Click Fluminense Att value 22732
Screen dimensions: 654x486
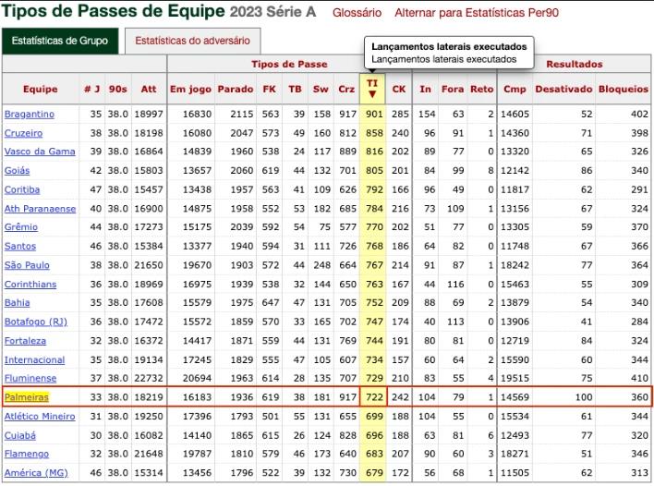pyautogui.click(x=149, y=379)
